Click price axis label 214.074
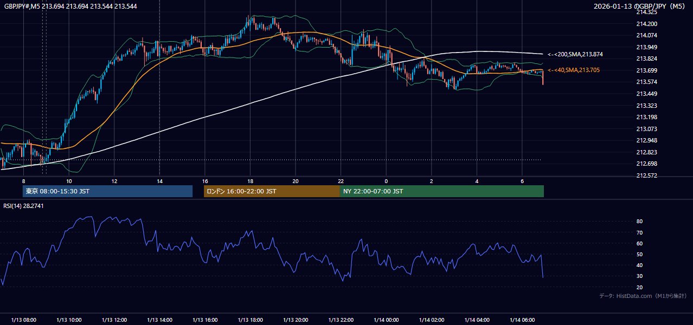This screenshot has height=325, width=693. [x=646, y=35]
